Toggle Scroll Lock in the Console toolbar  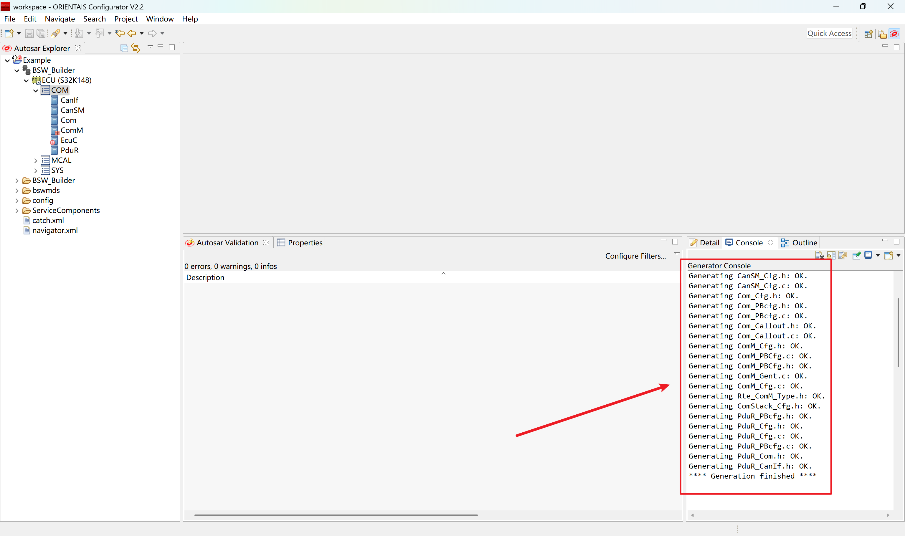[x=831, y=255]
